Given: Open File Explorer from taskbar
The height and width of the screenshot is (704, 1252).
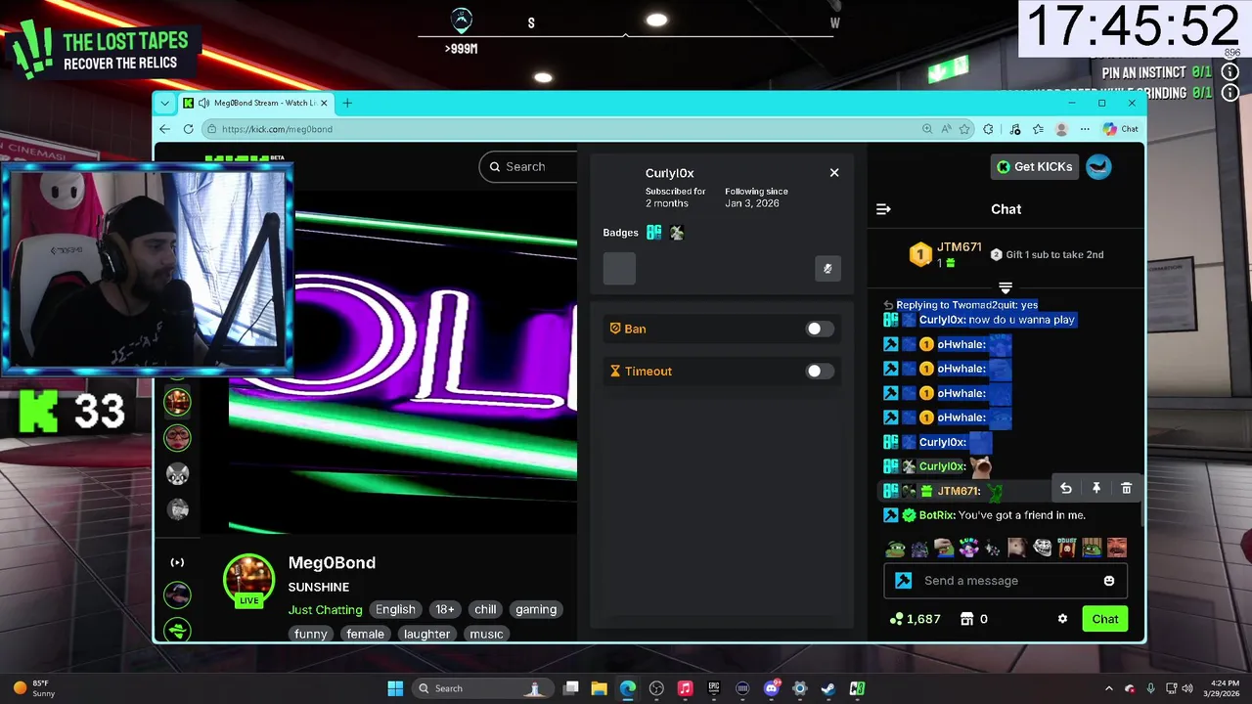Looking at the screenshot, I should [x=599, y=688].
